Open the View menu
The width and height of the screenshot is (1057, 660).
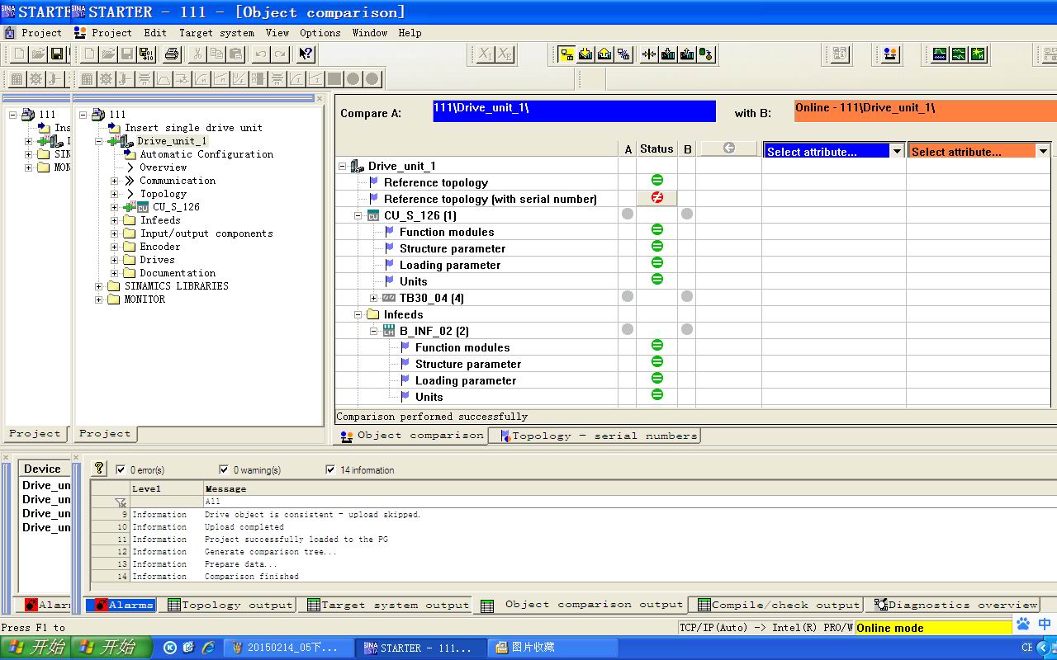coord(277,33)
